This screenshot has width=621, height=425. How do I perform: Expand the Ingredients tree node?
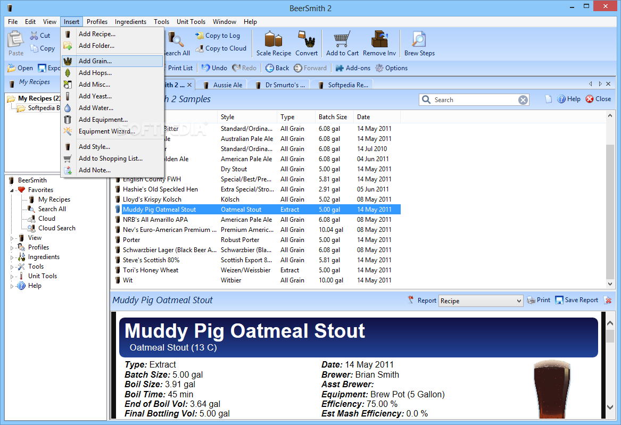click(x=12, y=257)
